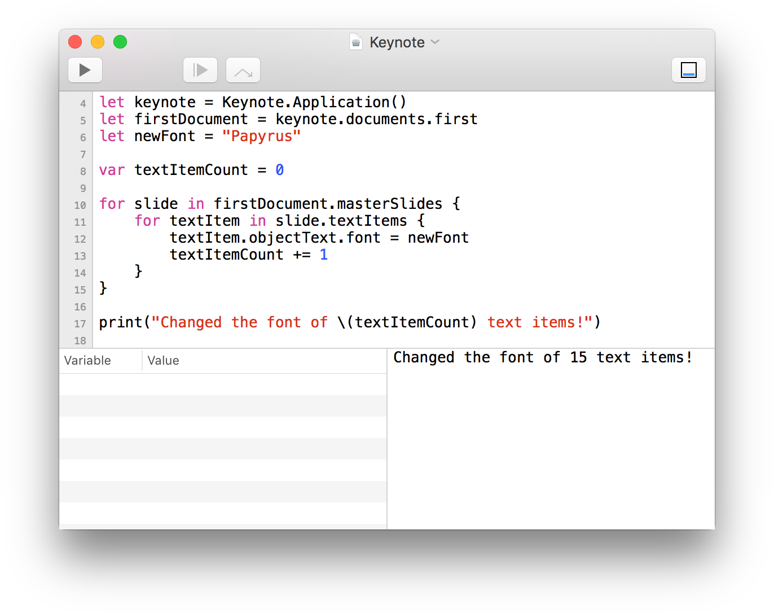Viewport: 774px width, 613px height.
Task: Zoom the window with the green button
Action: tap(120, 42)
